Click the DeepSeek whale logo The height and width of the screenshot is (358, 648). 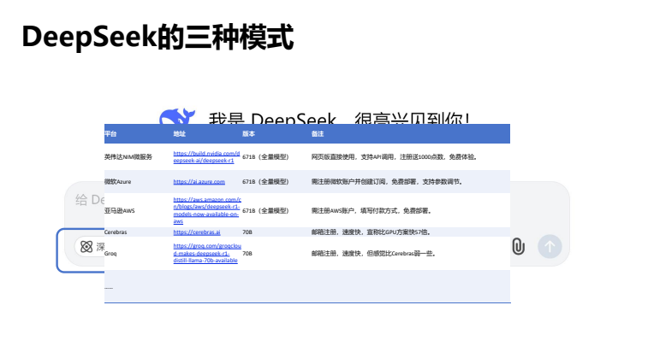177,116
